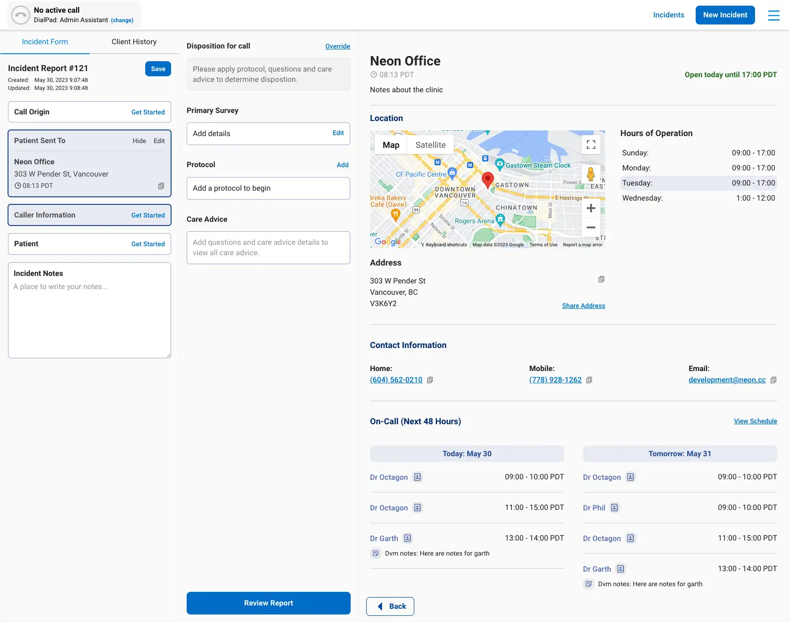Click the notes icon under Dr Garth tomorrow
The image size is (789, 622).
(x=589, y=584)
